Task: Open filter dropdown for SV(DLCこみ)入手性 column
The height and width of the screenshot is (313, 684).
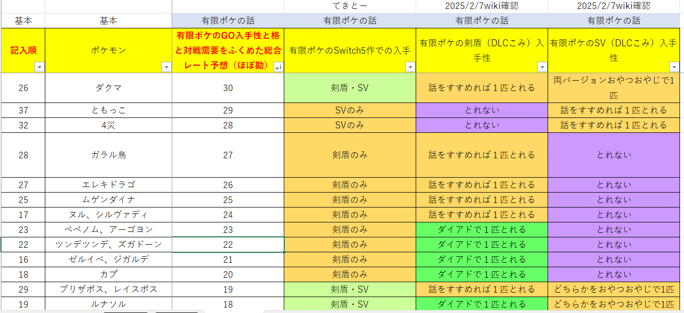Action: tap(674, 67)
